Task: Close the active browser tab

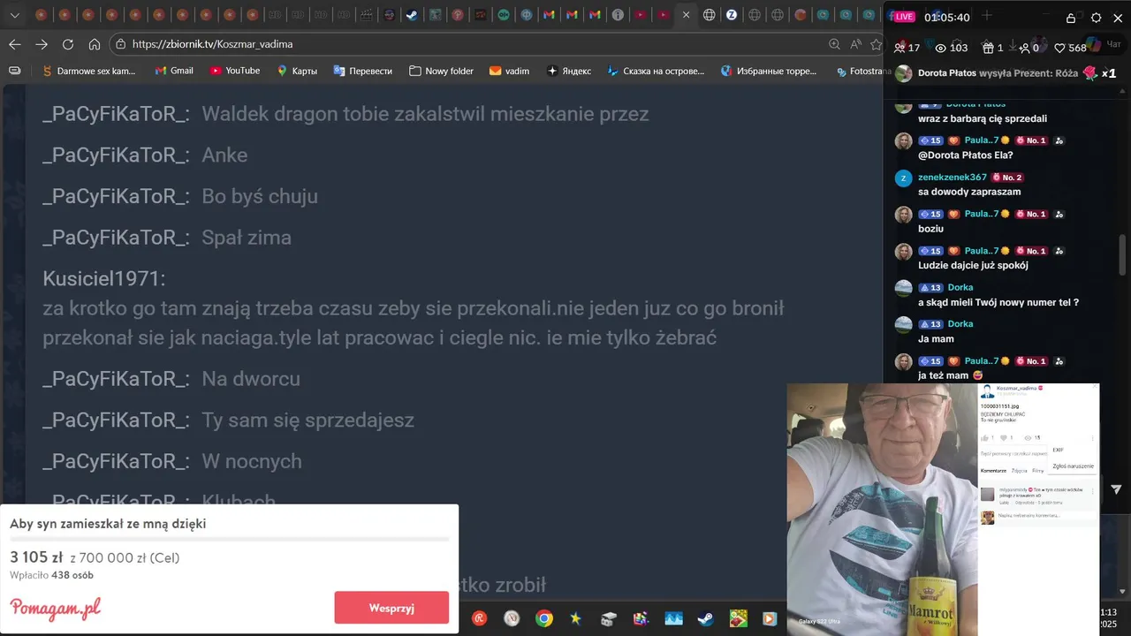Action: [x=686, y=15]
